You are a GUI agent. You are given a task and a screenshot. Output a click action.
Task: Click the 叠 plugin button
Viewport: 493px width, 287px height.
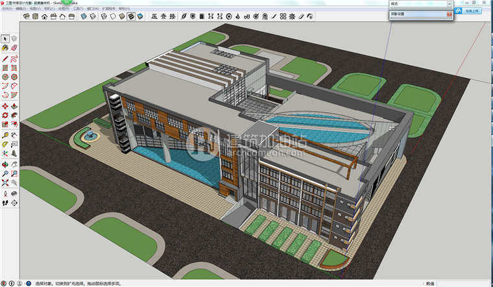tap(163, 16)
